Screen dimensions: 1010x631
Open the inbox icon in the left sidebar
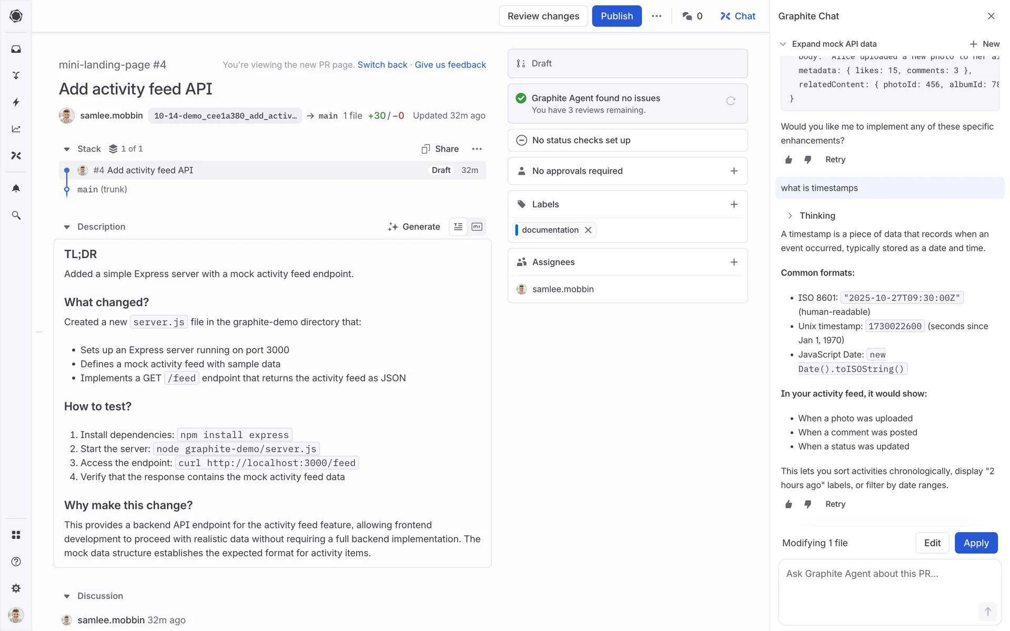click(16, 49)
